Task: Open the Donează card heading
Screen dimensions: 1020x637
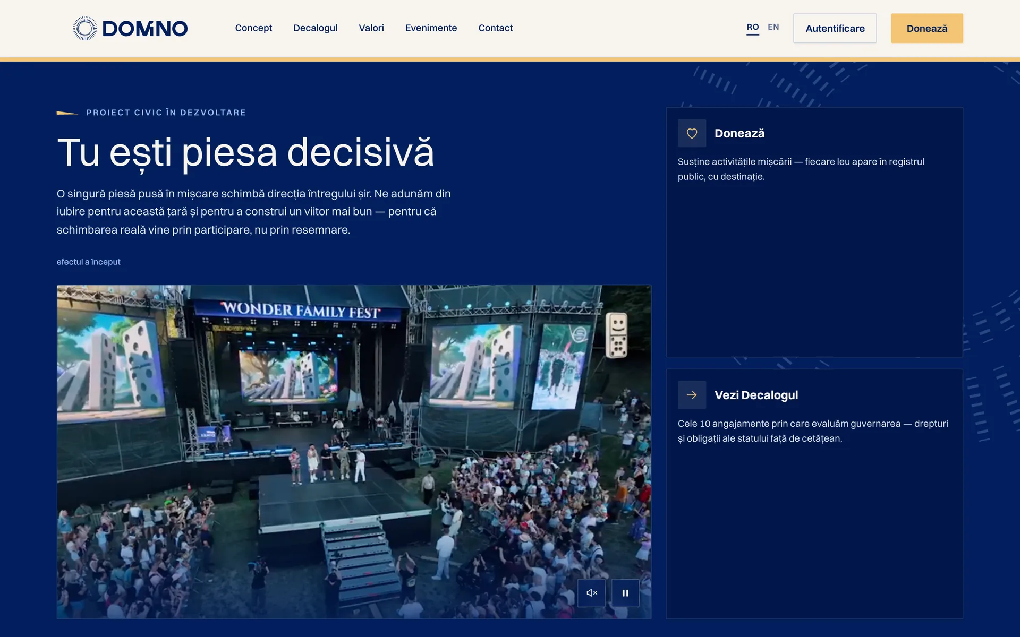Action: point(739,133)
